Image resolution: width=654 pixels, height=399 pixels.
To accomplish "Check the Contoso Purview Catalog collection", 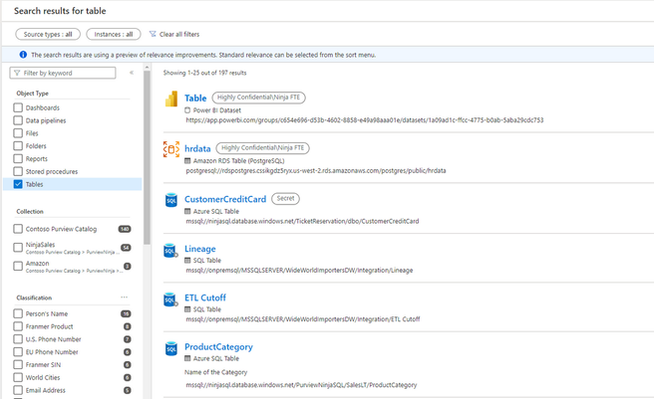I will 18,229.
